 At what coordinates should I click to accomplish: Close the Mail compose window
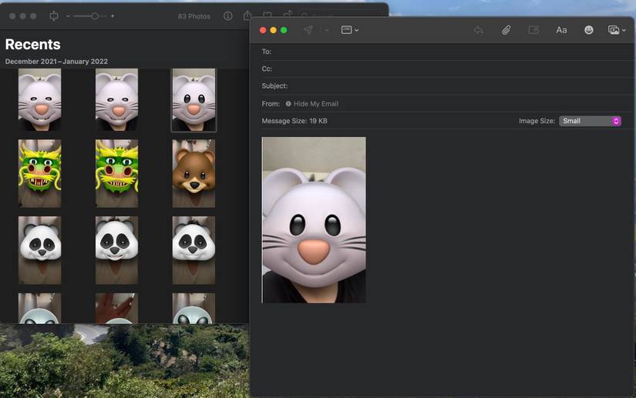tap(263, 30)
